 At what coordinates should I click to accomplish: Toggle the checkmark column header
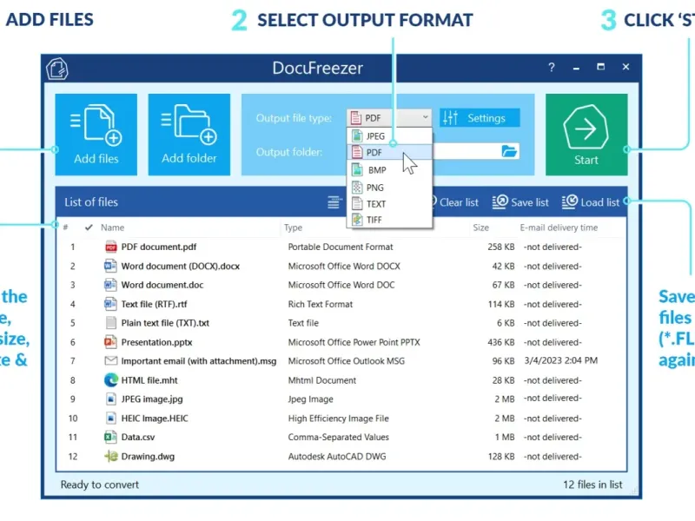tap(89, 228)
